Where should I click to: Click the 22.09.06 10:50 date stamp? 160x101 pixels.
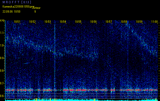[x=11, y=12]
